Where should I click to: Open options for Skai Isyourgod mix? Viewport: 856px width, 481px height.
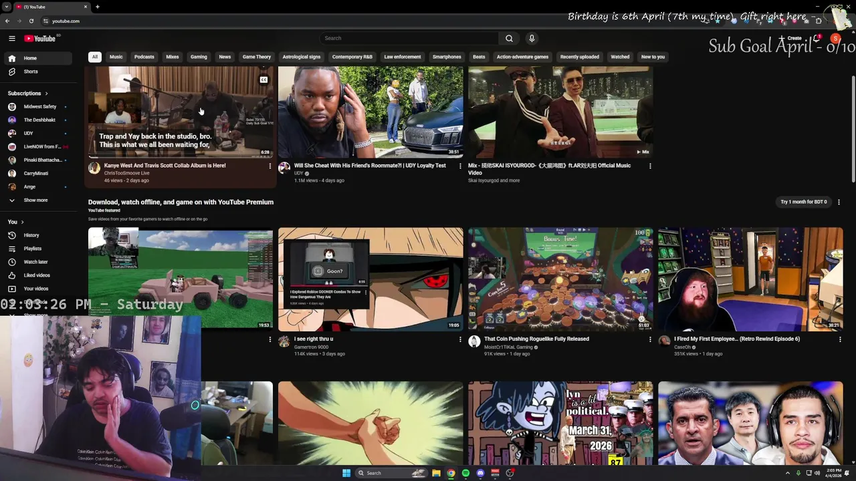(x=650, y=166)
